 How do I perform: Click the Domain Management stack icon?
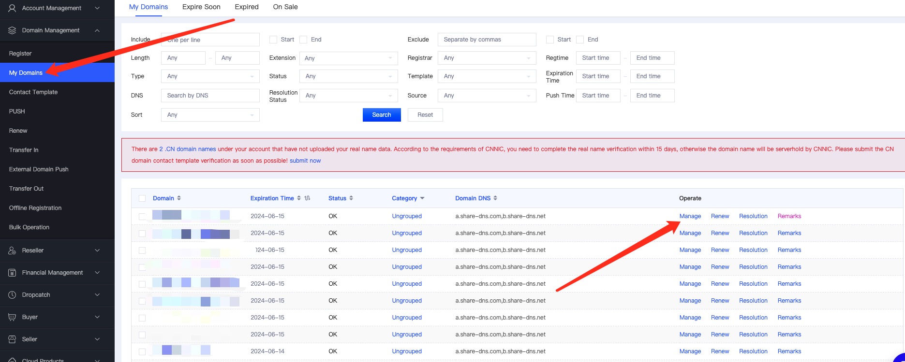pos(13,30)
